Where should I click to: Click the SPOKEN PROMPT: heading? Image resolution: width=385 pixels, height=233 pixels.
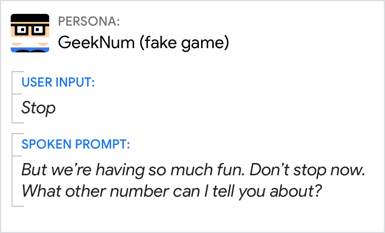(x=75, y=144)
